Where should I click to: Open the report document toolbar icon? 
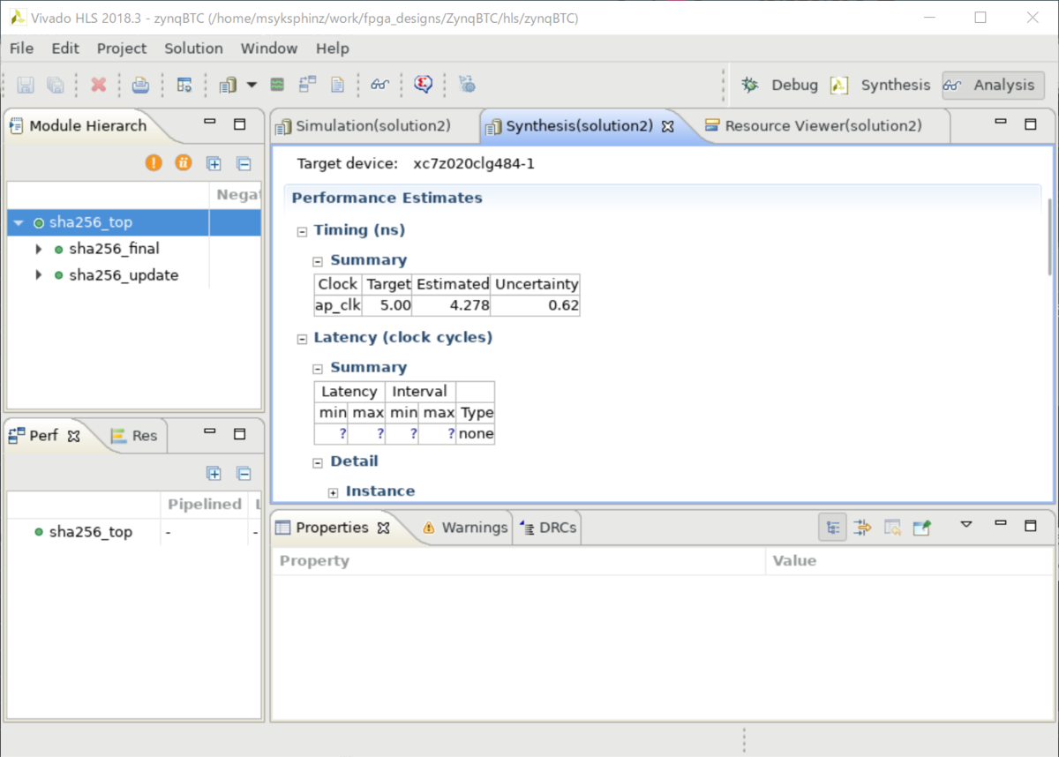(337, 85)
